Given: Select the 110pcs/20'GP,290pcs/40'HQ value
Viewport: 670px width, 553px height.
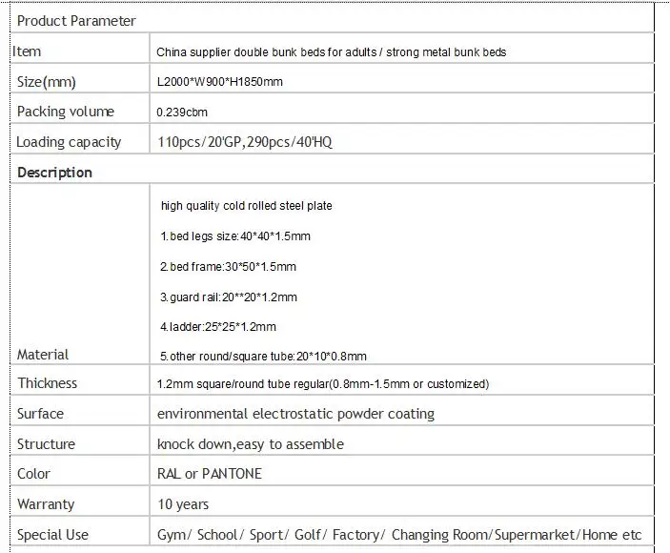Looking at the screenshot, I should coord(245,142).
